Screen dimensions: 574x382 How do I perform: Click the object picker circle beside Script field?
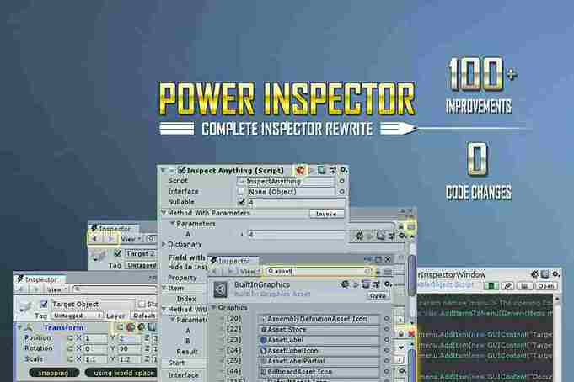click(x=341, y=180)
